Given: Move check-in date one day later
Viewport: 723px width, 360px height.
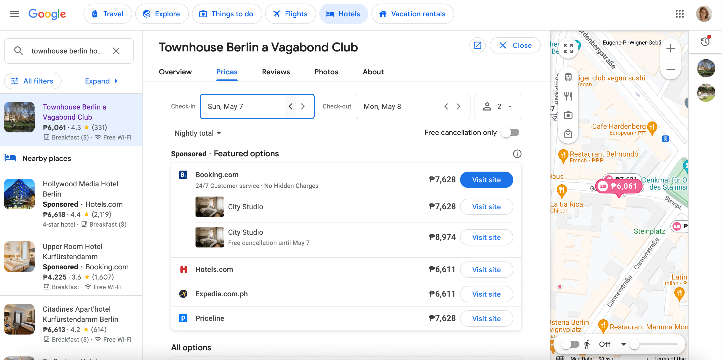Looking at the screenshot, I should (x=302, y=106).
